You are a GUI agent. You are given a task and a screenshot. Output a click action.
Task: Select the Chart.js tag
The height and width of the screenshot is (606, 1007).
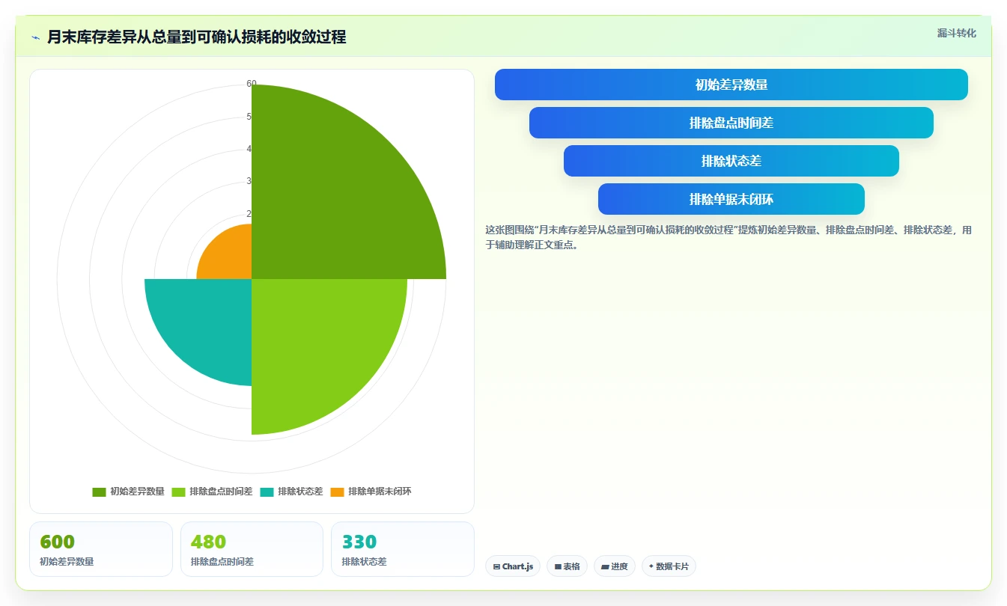[513, 566]
